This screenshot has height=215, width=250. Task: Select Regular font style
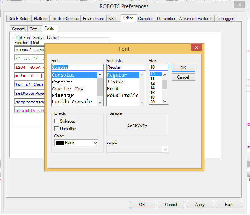pyautogui.click(x=123, y=75)
